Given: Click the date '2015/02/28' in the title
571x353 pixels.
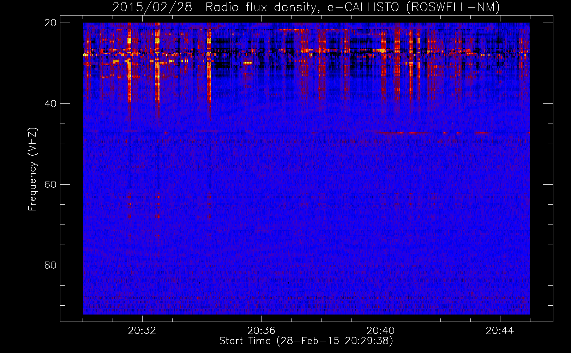Looking at the screenshot, I should 152,7.
